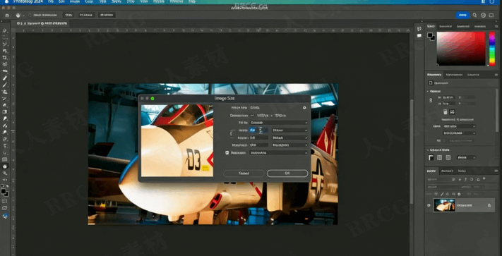
Task: Open Image Size dialog gear settings
Action: pyautogui.click(x=304, y=108)
